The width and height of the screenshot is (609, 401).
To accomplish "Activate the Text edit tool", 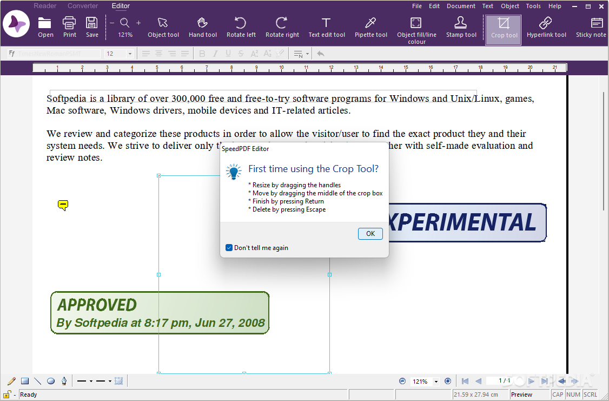I will click(x=327, y=27).
